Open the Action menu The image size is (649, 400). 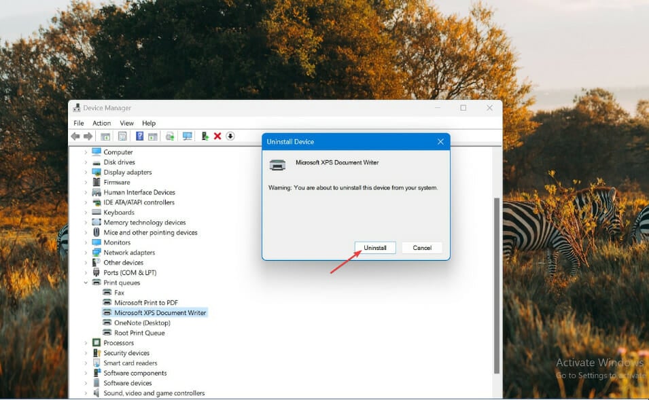[102, 124]
